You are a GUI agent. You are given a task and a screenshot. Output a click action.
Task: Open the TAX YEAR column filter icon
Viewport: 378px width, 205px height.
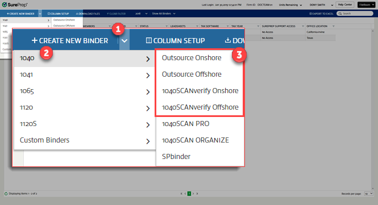(x=258, y=26)
